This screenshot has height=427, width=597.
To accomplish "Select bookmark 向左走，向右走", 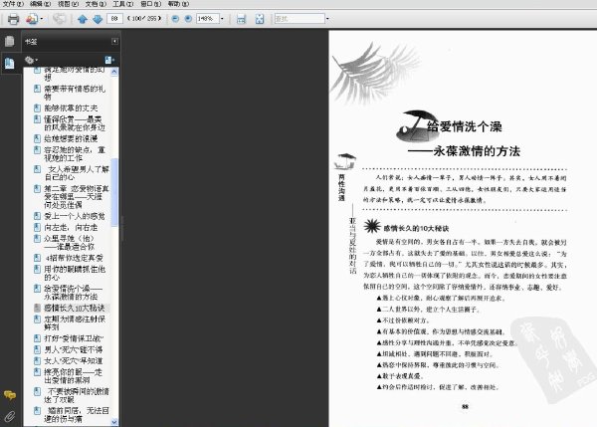I will (71, 228).
